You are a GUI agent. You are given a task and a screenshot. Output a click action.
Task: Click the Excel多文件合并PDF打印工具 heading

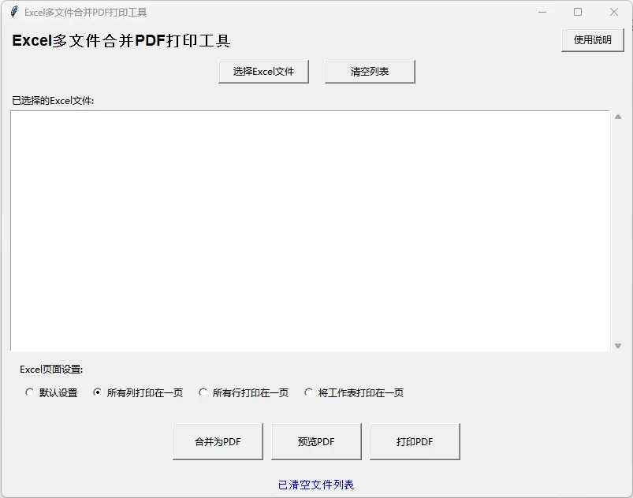(121, 40)
